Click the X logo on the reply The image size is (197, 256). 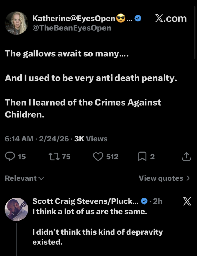187,201
